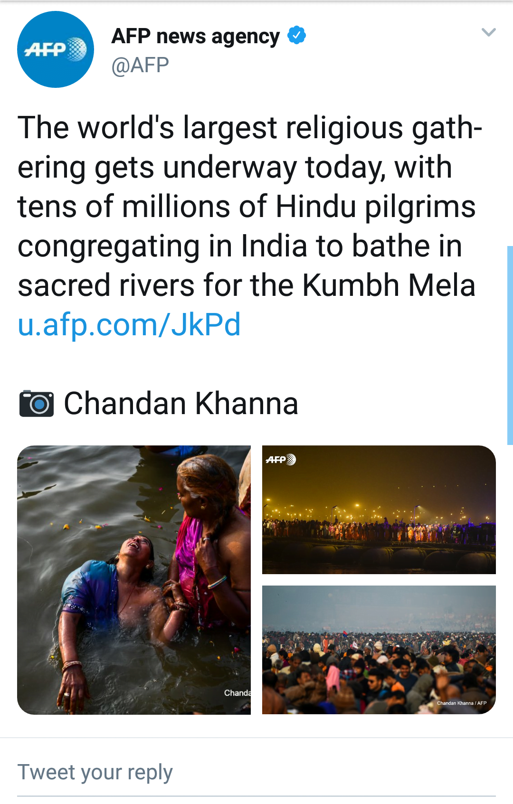
Task: Open the AFP profile avatar
Action: click(56, 49)
